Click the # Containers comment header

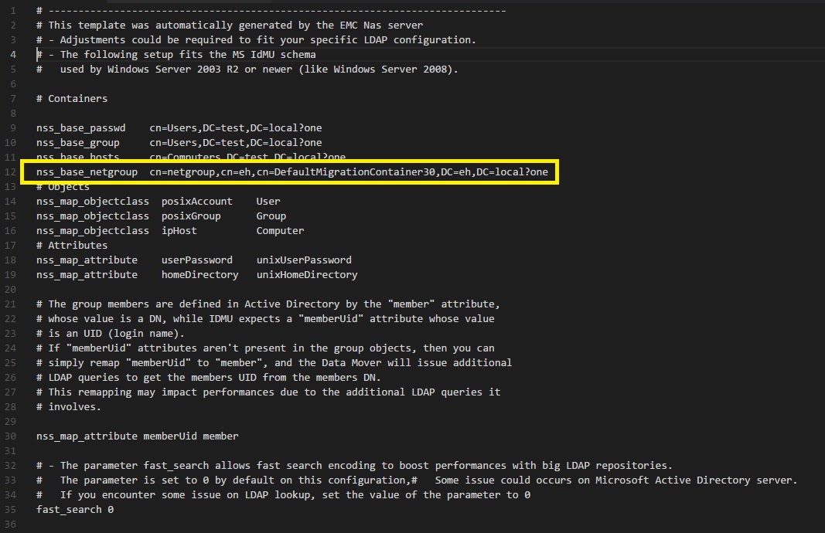[x=71, y=98]
